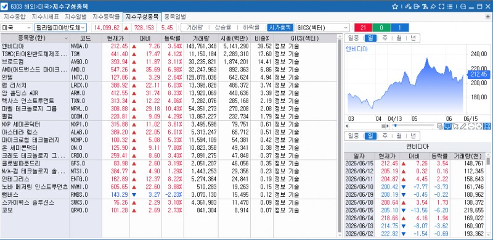Select the 인텔 stock row
Image resolution: width=493 pixels, height=240 pixels.
tap(168, 77)
